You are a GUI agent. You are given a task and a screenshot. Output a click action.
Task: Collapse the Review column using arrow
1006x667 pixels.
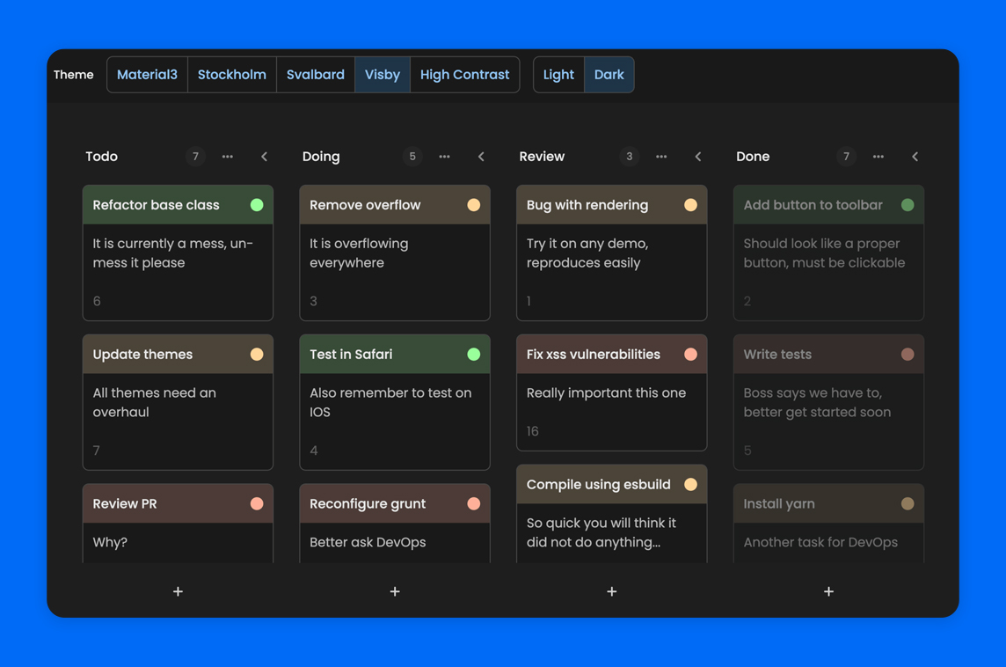(x=698, y=157)
